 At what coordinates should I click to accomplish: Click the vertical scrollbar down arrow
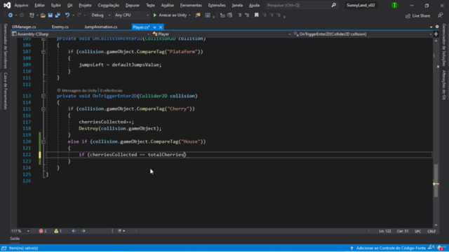coord(436,225)
